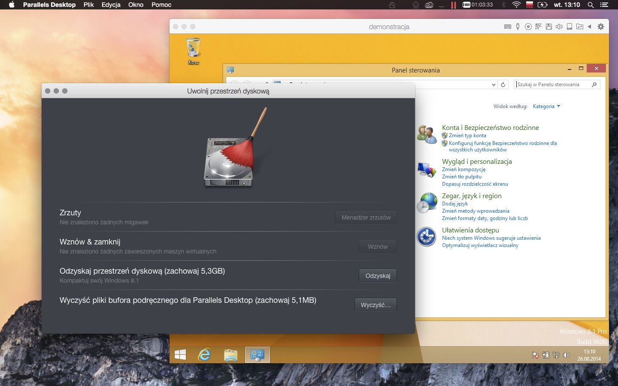The width and height of the screenshot is (618, 386).
Task: Open Zegar, język i region category
Action: click(472, 196)
